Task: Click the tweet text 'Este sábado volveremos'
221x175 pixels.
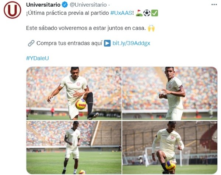Action: [x=56, y=28]
